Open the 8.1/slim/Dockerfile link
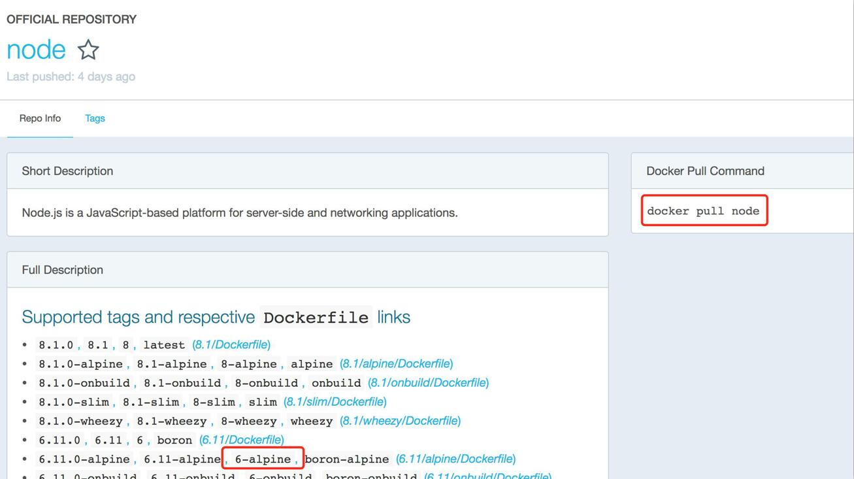854x479 pixels. point(335,401)
